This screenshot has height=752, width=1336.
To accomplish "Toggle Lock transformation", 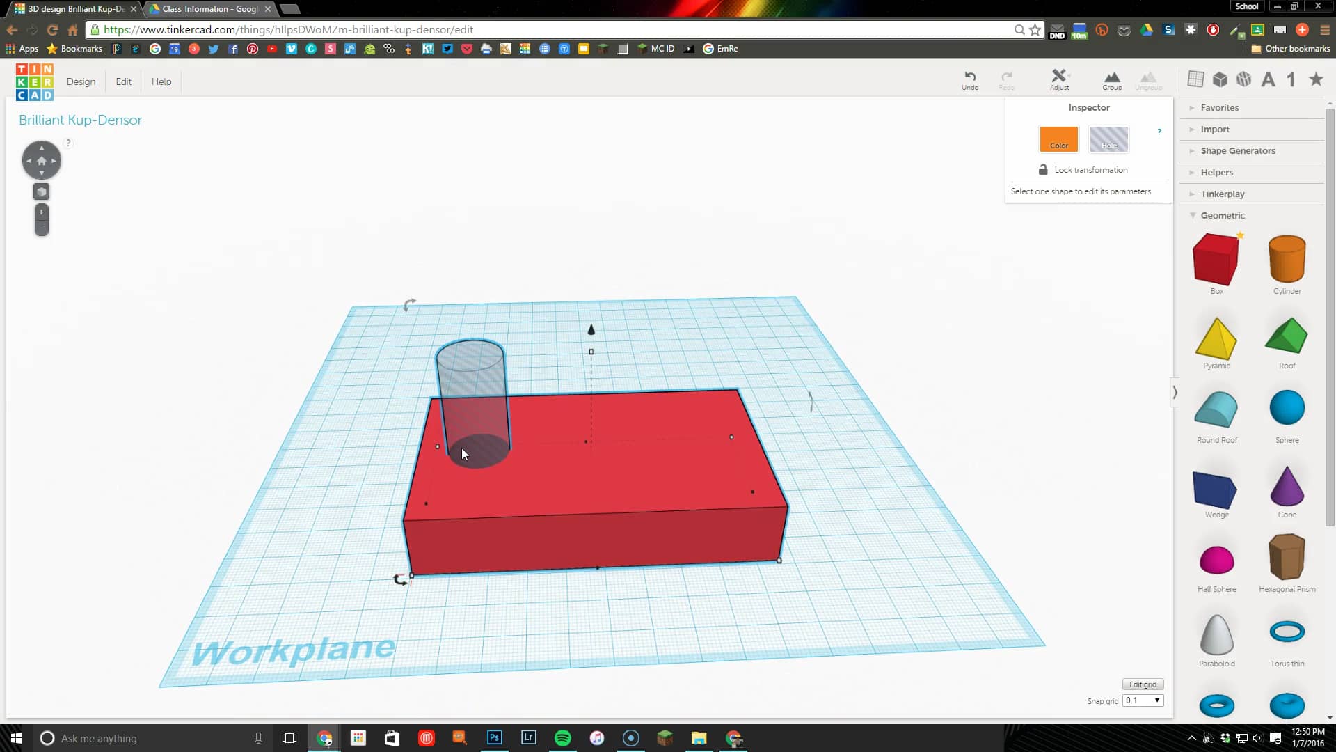I will pos(1083,170).
